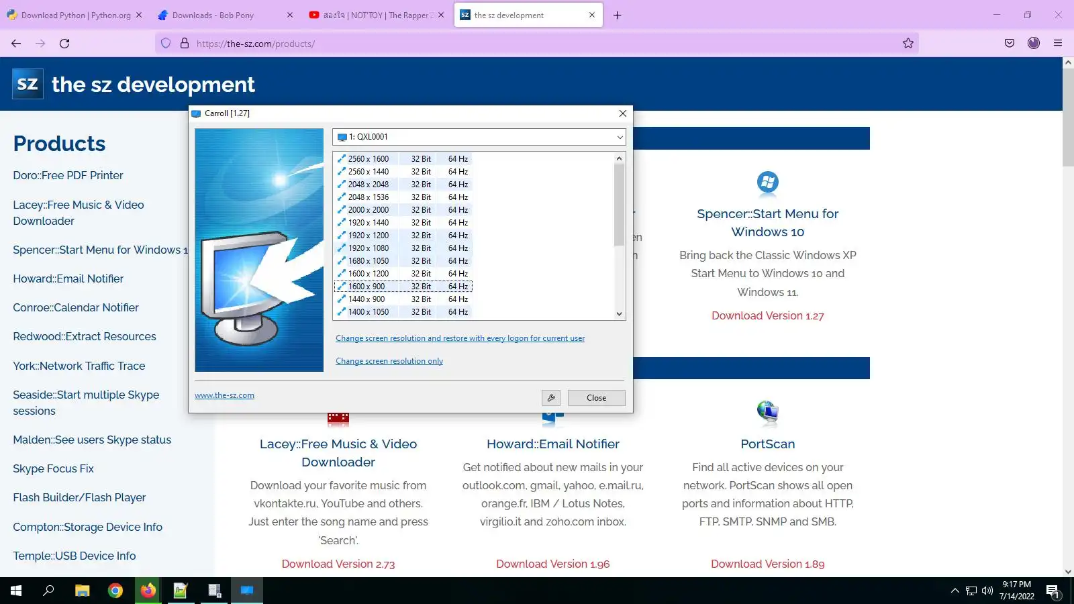Click Download Version 1.27 link
The image size is (1074, 604).
(767, 315)
